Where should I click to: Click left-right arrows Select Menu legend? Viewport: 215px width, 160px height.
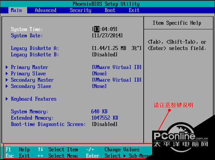coord(58,156)
